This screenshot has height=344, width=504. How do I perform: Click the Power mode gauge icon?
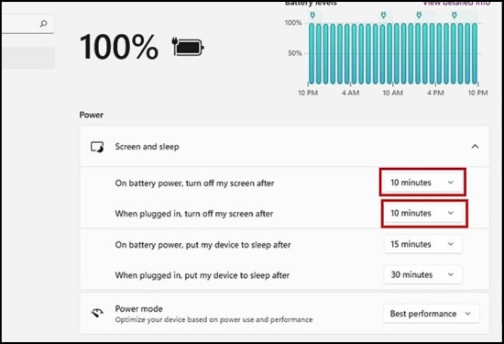click(97, 313)
